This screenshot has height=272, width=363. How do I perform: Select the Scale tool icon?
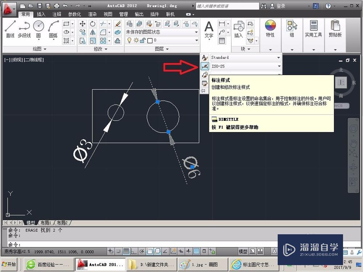(x=93, y=41)
